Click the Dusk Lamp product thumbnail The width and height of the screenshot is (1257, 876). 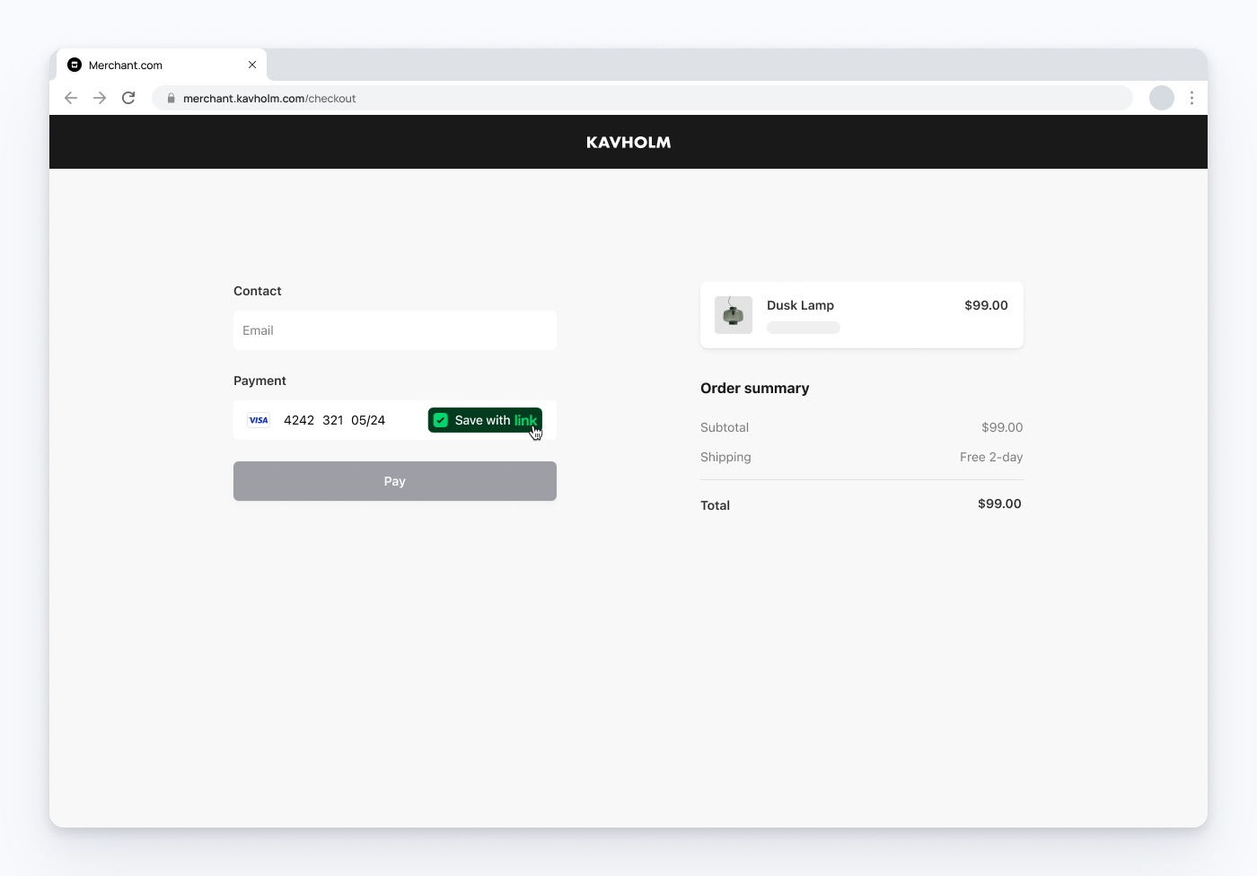[733, 315]
